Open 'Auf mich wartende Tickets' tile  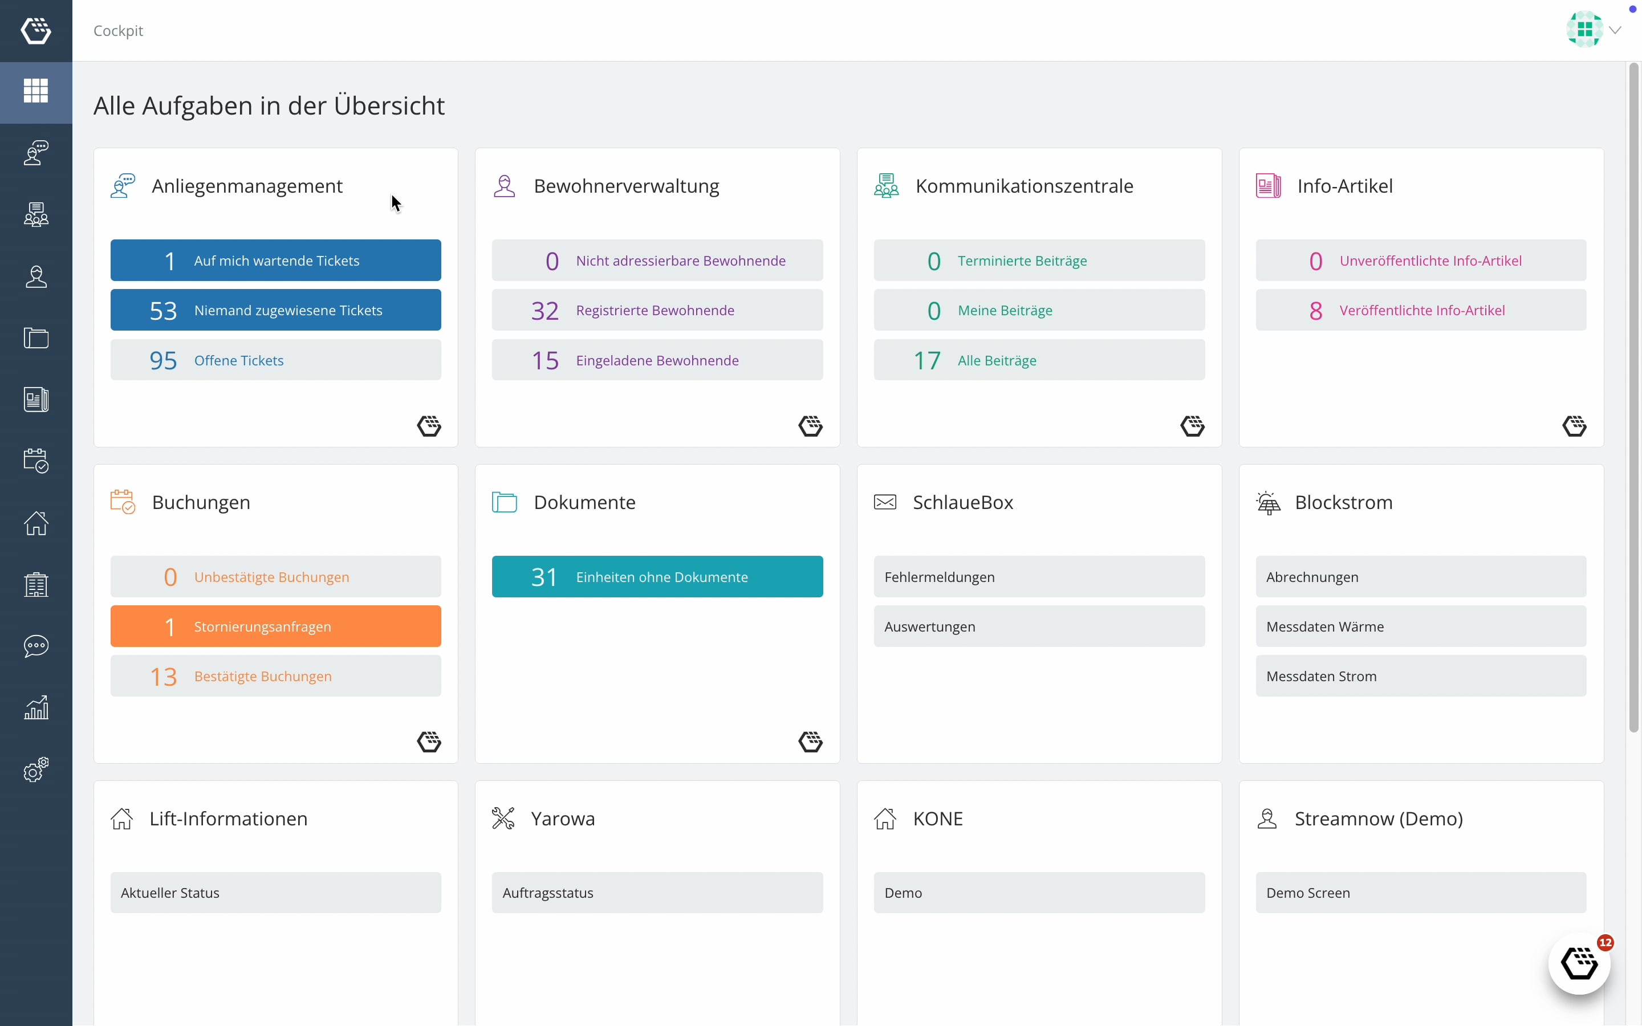pos(275,260)
